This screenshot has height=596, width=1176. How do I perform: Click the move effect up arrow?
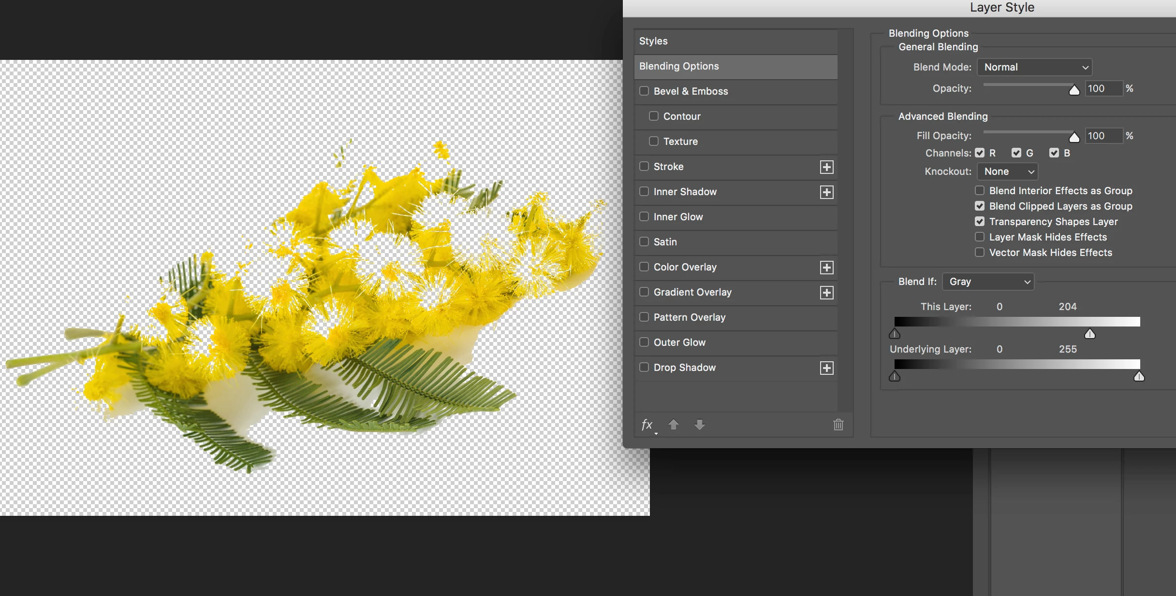click(x=673, y=425)
